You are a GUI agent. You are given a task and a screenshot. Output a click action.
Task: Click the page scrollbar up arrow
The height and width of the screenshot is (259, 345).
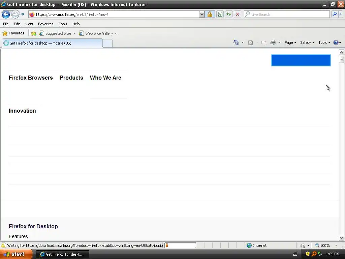click(342, 52)
